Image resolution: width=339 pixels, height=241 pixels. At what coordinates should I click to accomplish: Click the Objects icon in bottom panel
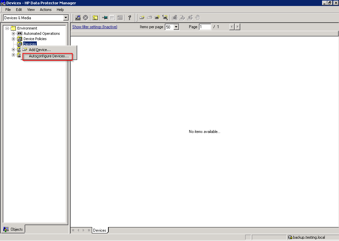click(x=6, y=229)
